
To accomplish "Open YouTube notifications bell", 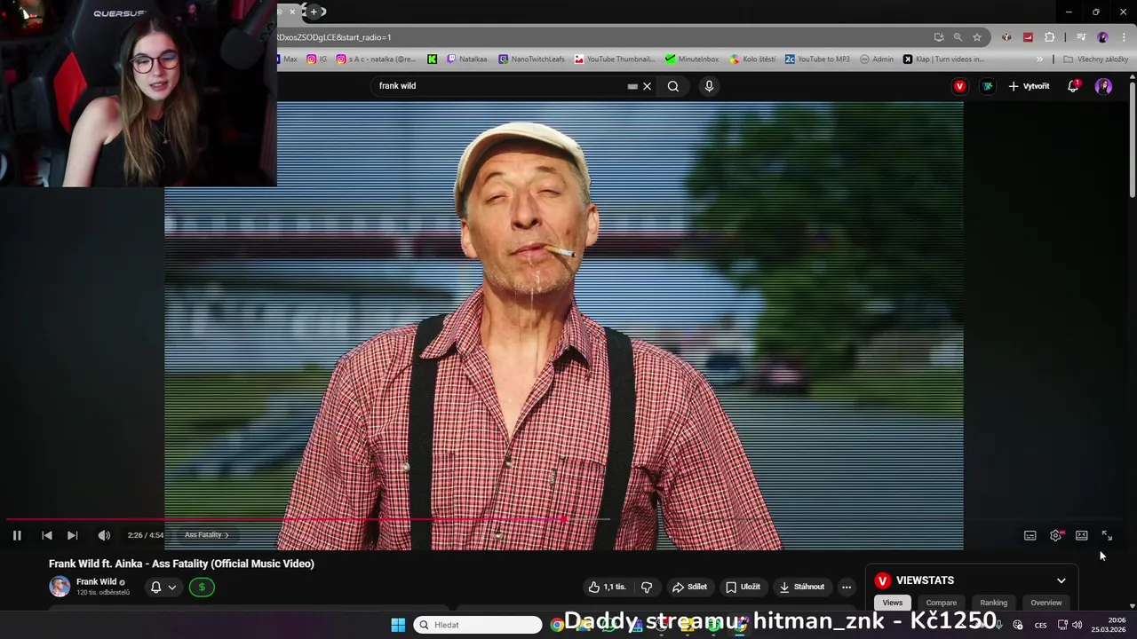I will 1073,86.
